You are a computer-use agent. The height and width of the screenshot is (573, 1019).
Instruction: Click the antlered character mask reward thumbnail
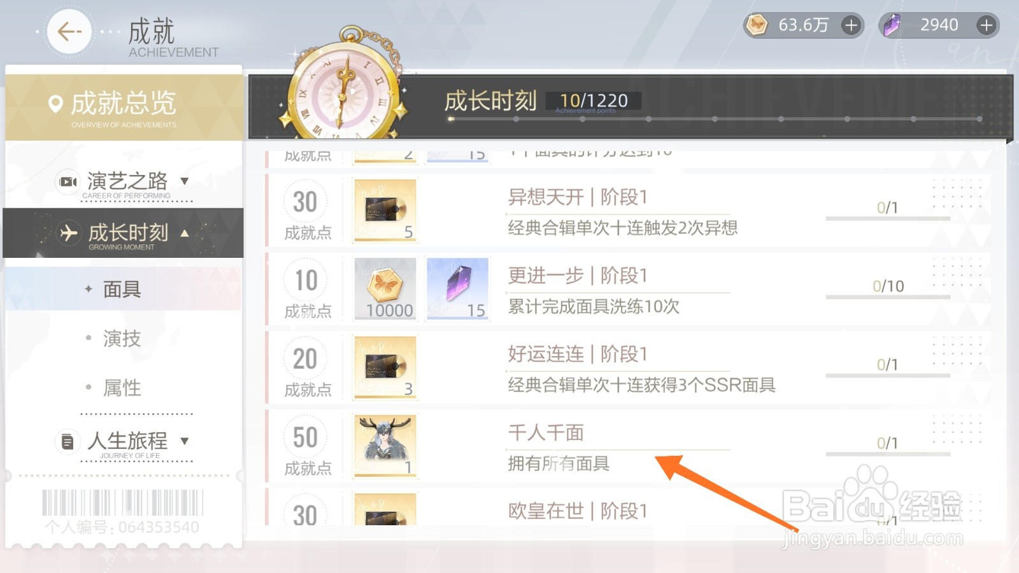click(385, 446)
